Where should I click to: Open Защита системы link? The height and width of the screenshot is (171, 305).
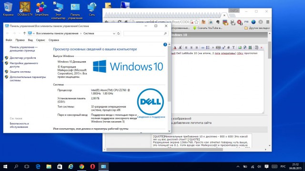(20, 72)
